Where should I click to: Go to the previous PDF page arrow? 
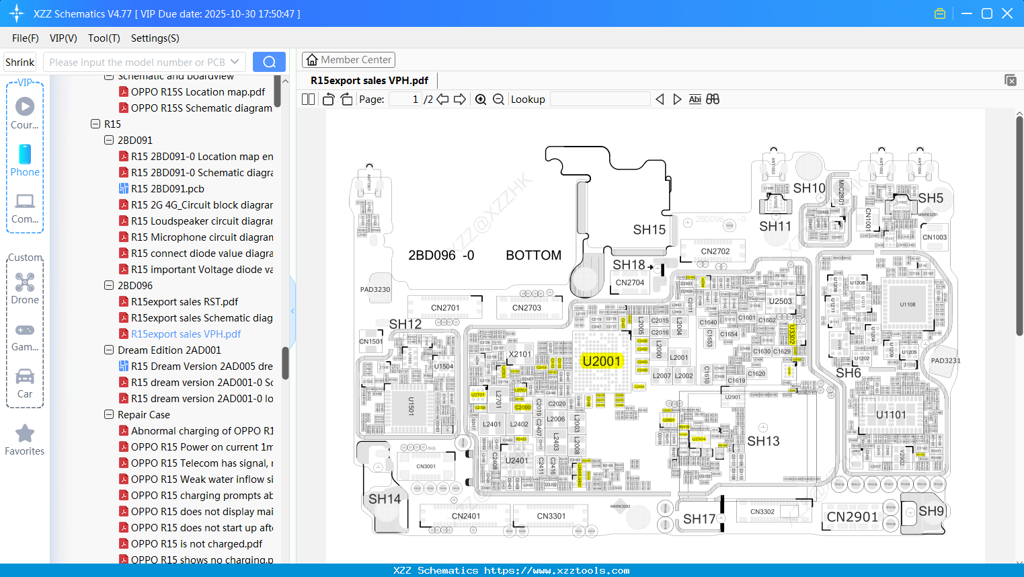[x=442, y=99]
